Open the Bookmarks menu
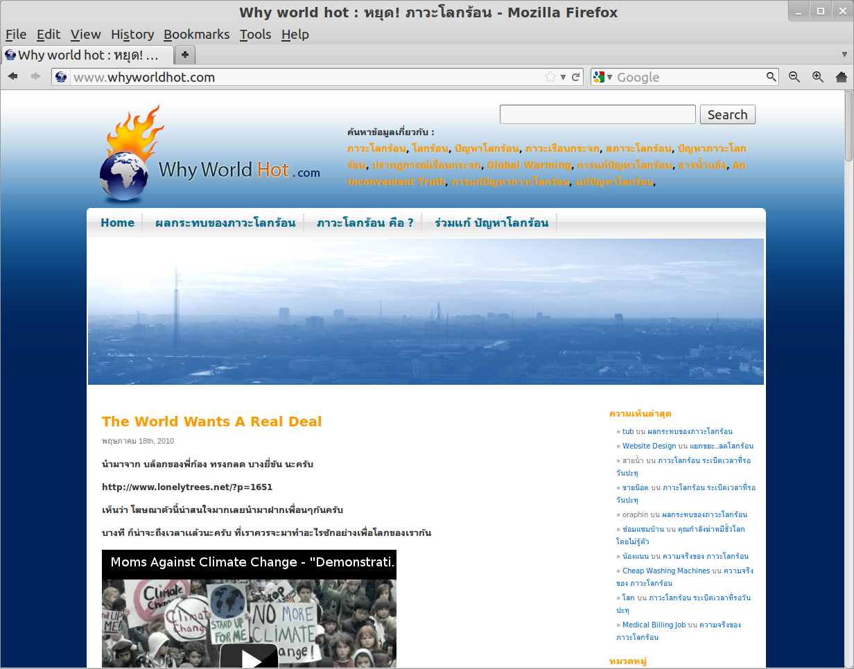Image resolution: width=854 pixels, height=669 pixels. coord(196,34)
